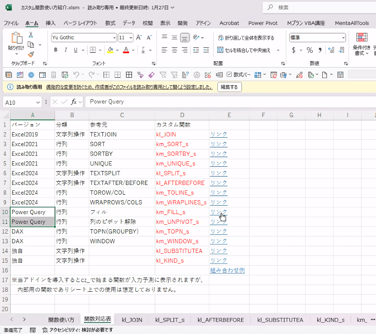The width and height of the screenshot is (376, 334).
Task: Open font size 11 dropdown
Action: pyautogui.click(x=131, y=38)
